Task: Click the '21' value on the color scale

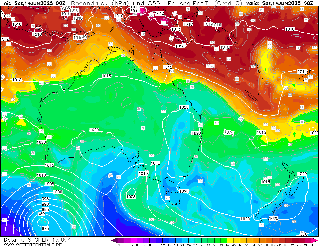Action: (182, 245)
